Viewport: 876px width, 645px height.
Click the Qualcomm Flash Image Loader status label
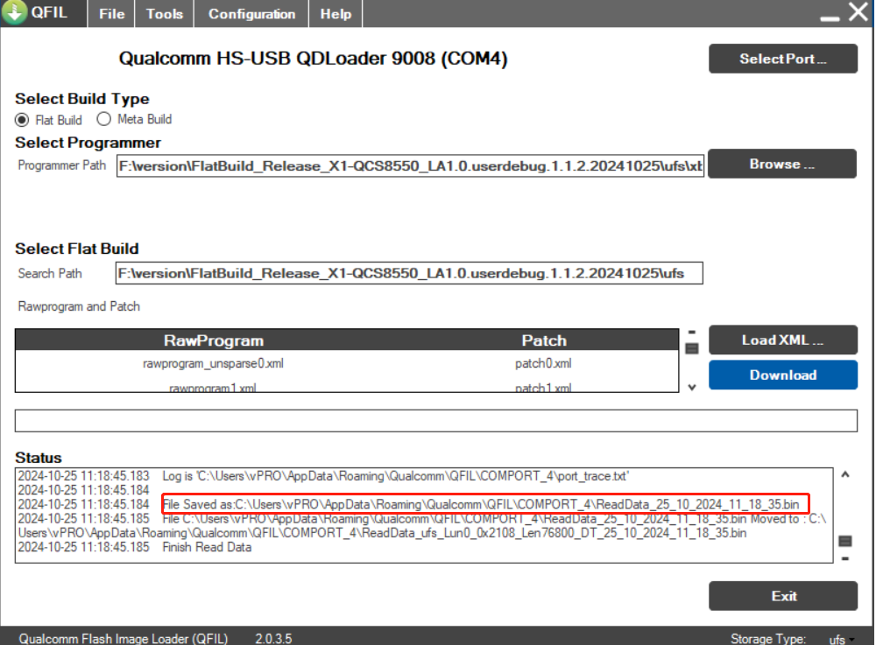click(x=124, y=639)
